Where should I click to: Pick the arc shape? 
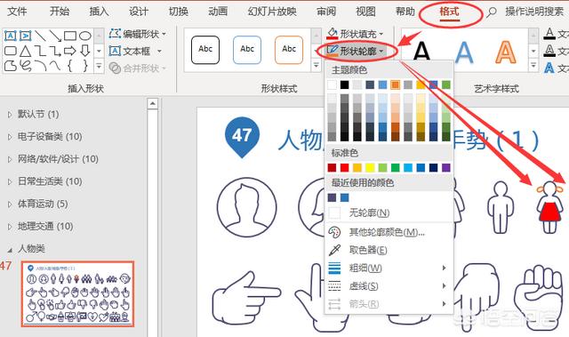click(40, 66)
